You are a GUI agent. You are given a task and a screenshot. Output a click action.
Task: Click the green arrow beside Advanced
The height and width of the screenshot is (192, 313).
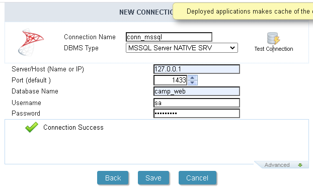[300, 165]
